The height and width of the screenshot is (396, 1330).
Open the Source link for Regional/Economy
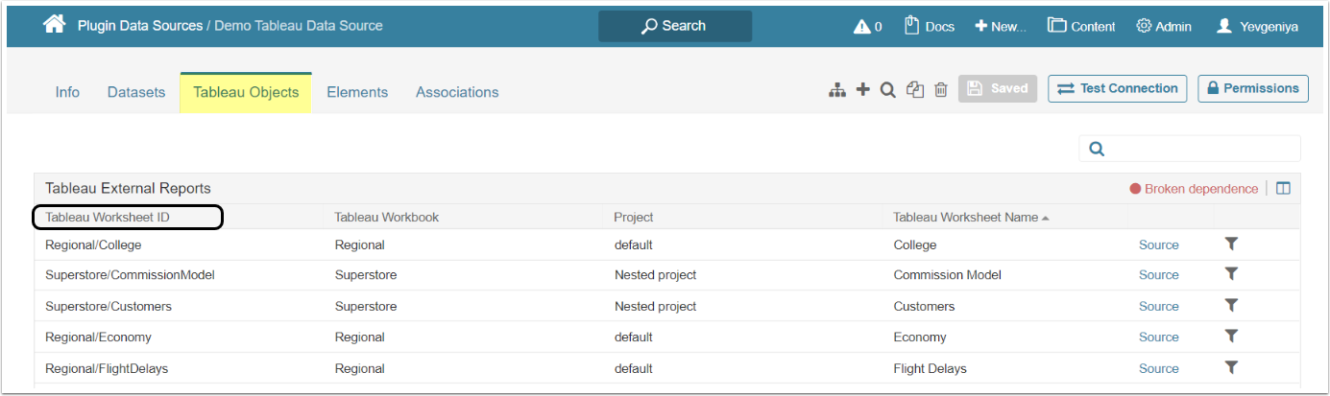point(1158,337)
